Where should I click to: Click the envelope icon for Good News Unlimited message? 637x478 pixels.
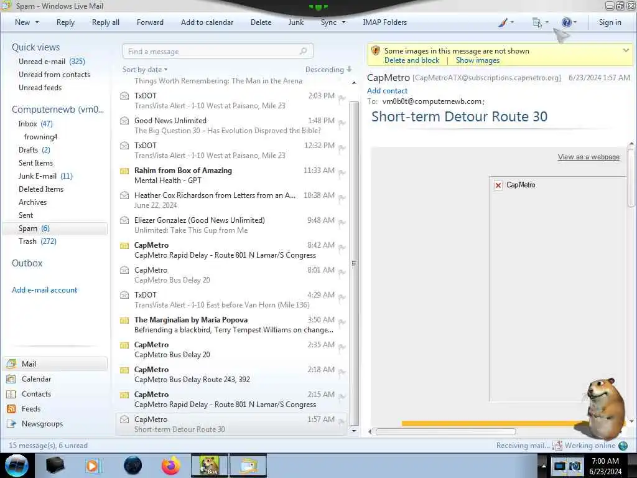[x=124, y=121]
